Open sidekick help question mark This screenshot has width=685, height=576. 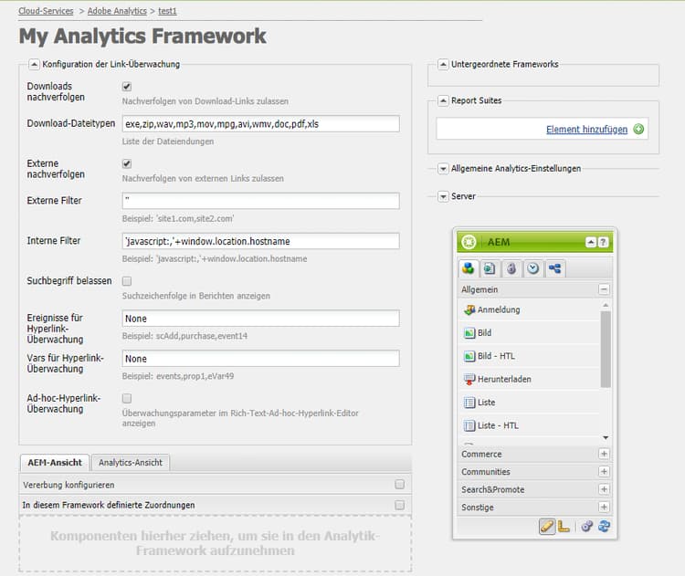(603, 242)
